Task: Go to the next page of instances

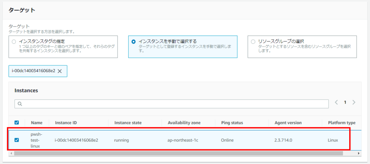Action: coord(354,102)
